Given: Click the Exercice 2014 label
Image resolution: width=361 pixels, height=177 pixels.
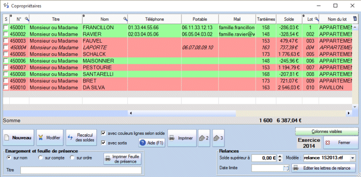Looking at the screenshot, I should pos(309,143).
